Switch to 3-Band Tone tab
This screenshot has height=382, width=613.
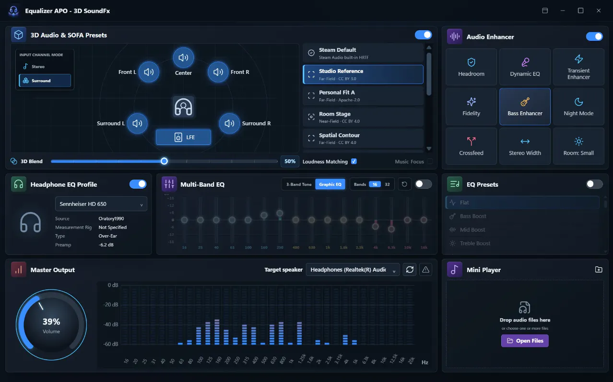tap(299, 184)
